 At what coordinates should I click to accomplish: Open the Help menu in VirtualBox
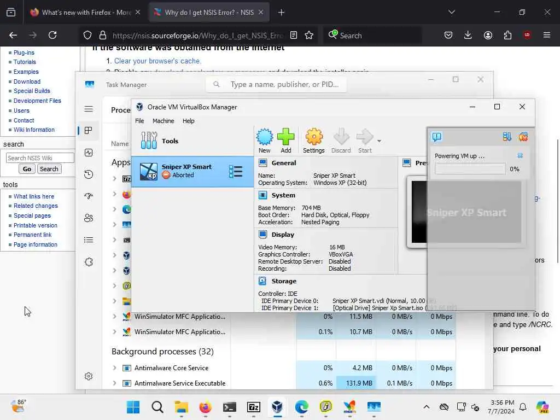point(188,121)
